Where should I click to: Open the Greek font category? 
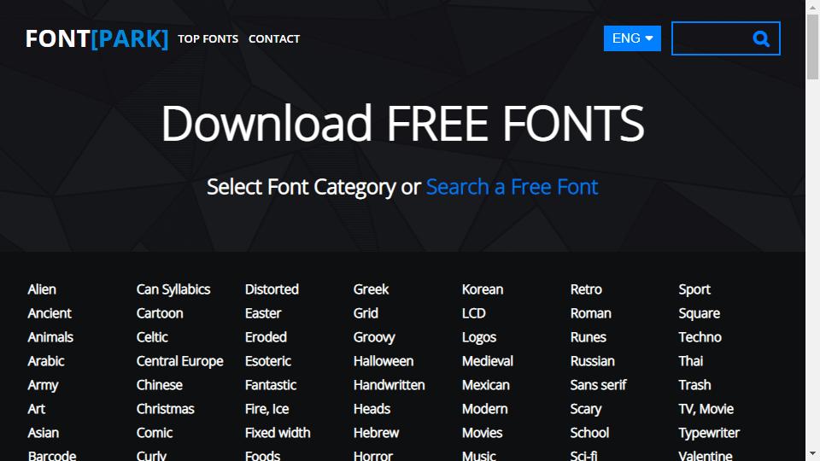371,289
